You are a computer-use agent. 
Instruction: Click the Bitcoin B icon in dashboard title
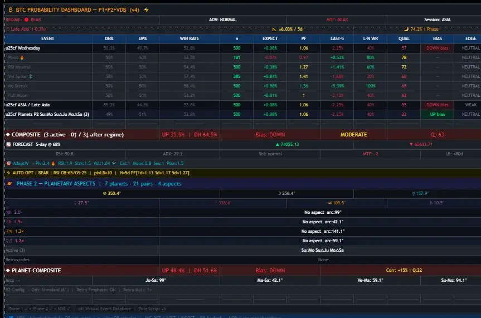tap(11, 10)
